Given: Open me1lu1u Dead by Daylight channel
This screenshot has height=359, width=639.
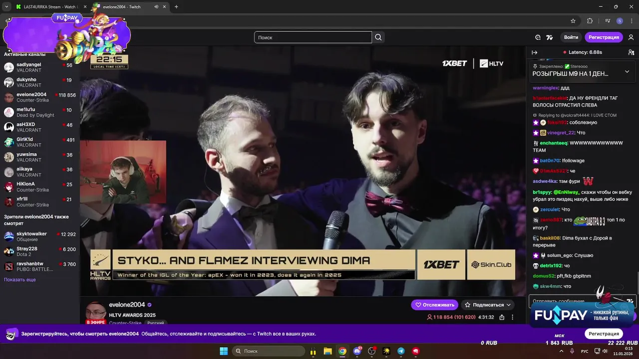Looking at the screenshot, I should coord(39,112).
